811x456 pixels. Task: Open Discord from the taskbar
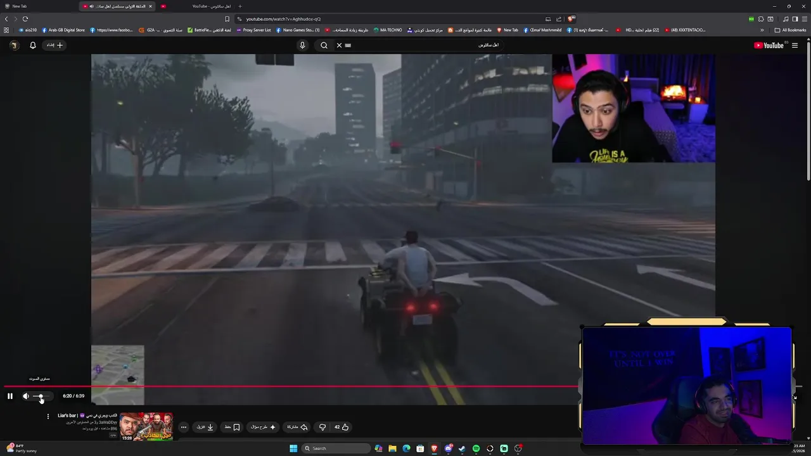click(x=448, y=448)
